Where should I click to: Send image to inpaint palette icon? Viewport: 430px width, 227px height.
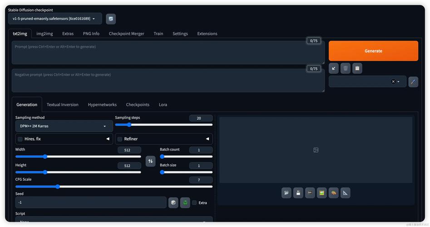coord(333,193)
